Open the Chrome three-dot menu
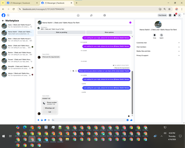The height and width of the screenshot is (148, 185). pos(182,9)
